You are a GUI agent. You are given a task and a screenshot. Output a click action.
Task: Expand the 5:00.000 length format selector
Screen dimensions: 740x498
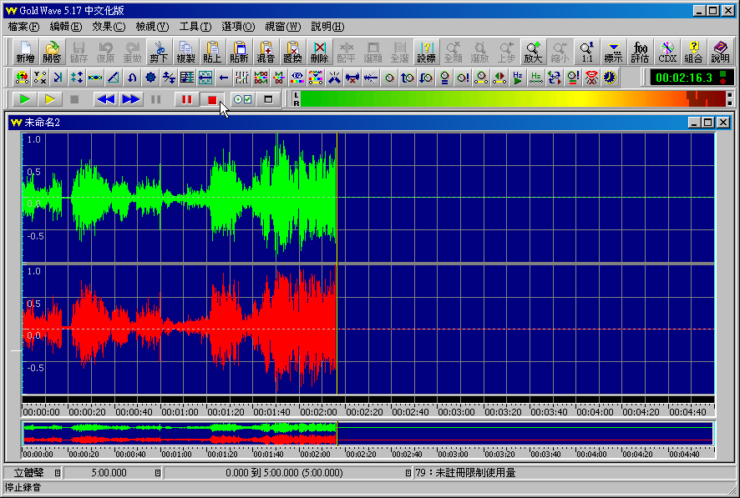pyautogui.click(x=158, y=473)
